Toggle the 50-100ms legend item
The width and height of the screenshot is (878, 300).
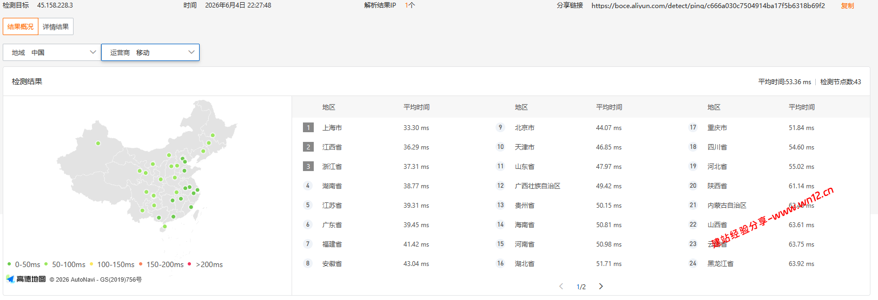(65, 264)
